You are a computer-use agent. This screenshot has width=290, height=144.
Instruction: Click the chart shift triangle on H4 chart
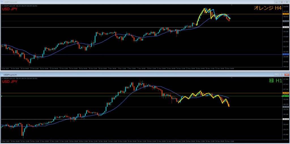tap(232, 5)
